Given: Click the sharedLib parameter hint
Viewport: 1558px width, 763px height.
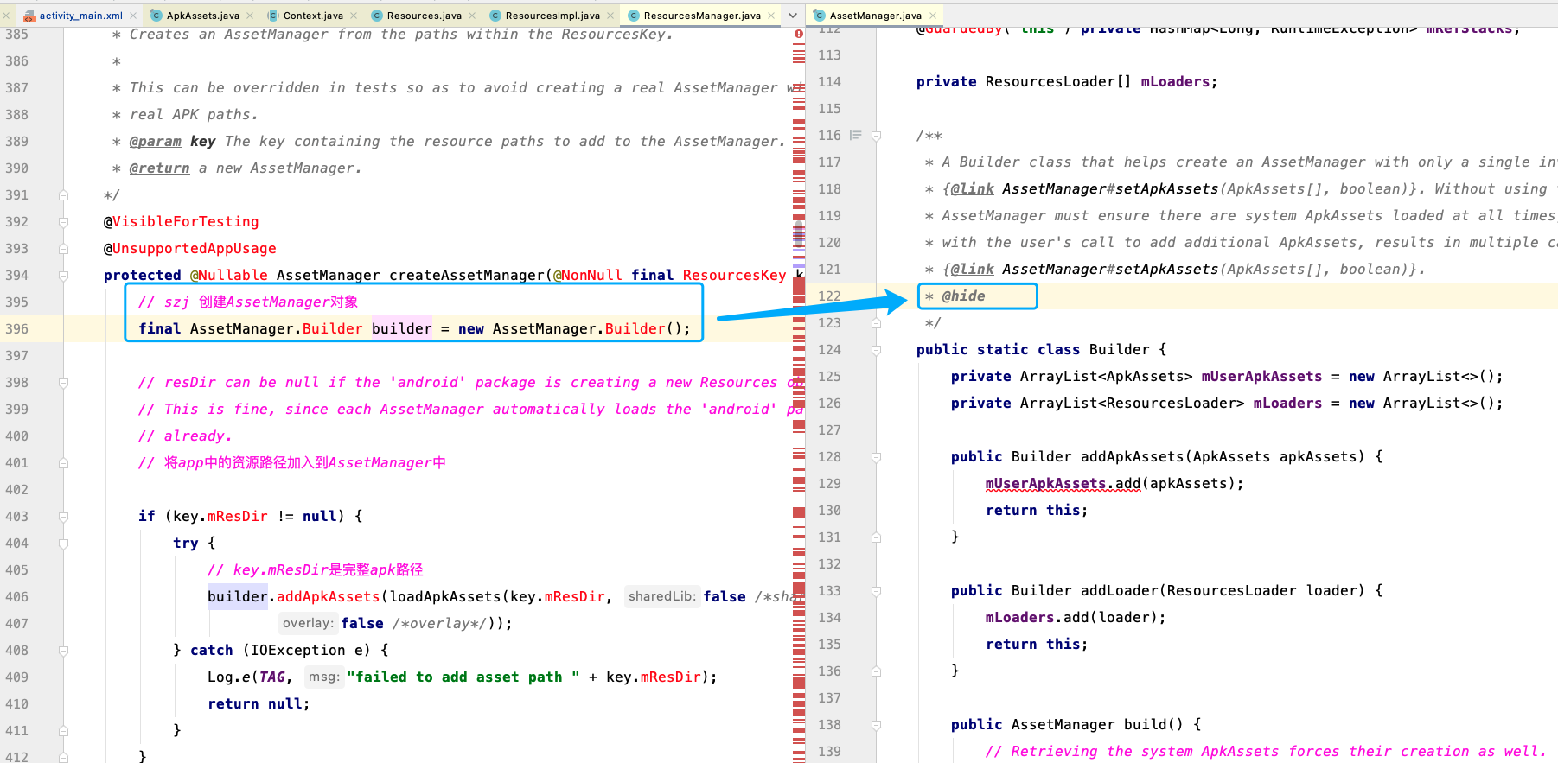Looking at the screenshot, I should coord(661,596).
